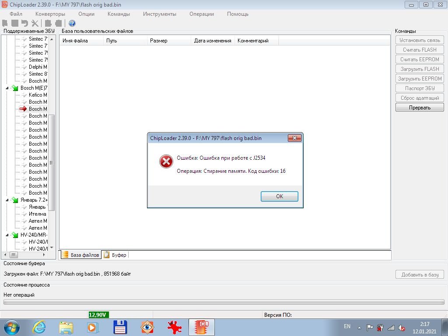Collapse the Январь 7.2+ tree group

click(x=7, y=200)
